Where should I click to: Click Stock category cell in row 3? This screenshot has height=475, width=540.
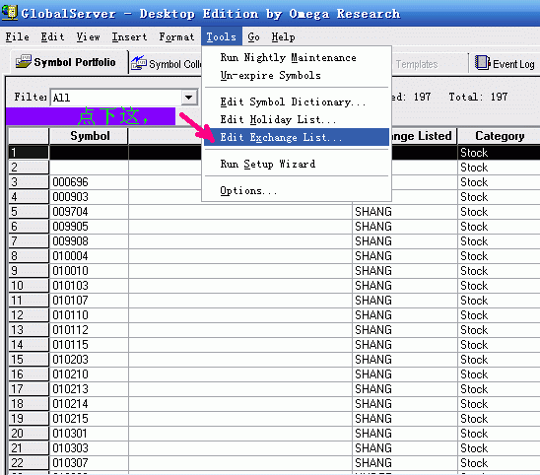click(499, 182)
